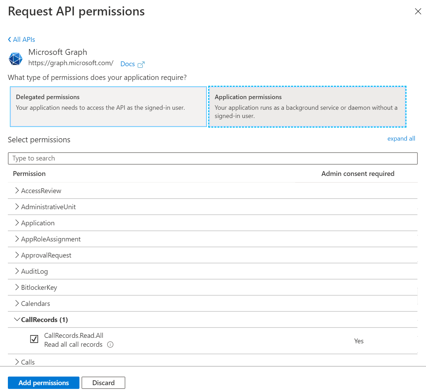Select the Application permissions option
This screenshot has width=426, height=392.
click(x=307, y=107)
